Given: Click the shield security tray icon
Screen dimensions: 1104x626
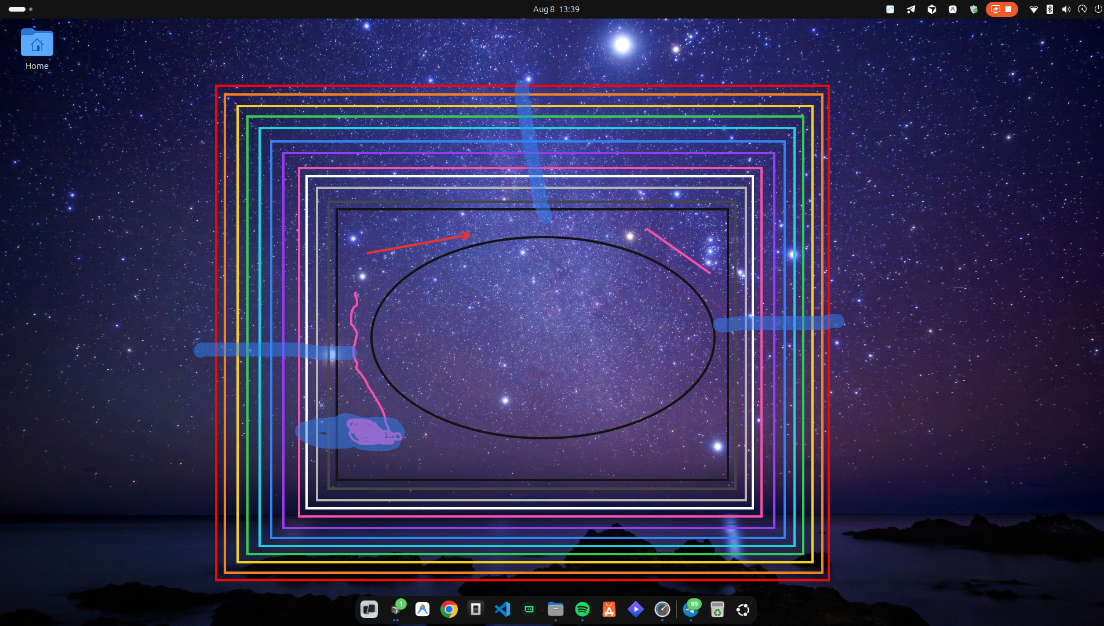Looking at the screenshot, I should pyautogui.click(x=974, y=9).
